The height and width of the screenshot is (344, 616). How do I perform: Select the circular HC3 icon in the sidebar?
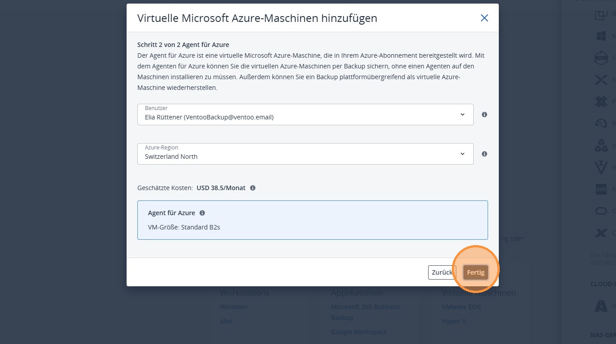tap(601, 58)
